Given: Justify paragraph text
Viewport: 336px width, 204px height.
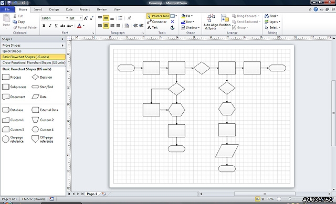Looking at the screenshot, I should click(118, 26).
